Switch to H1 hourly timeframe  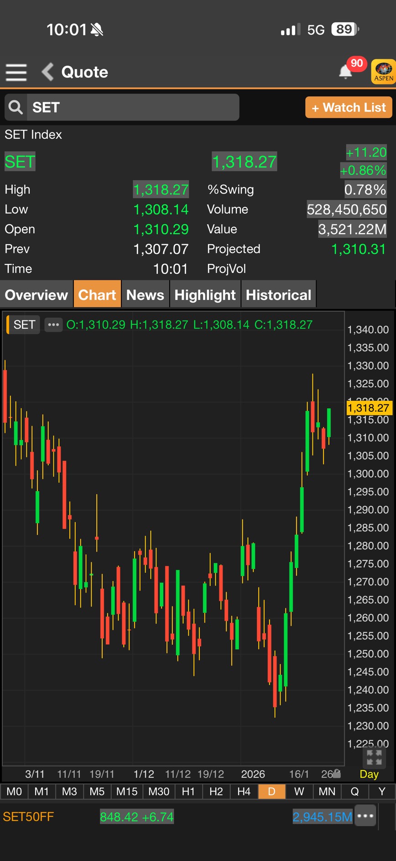click(x=188, y=791)
